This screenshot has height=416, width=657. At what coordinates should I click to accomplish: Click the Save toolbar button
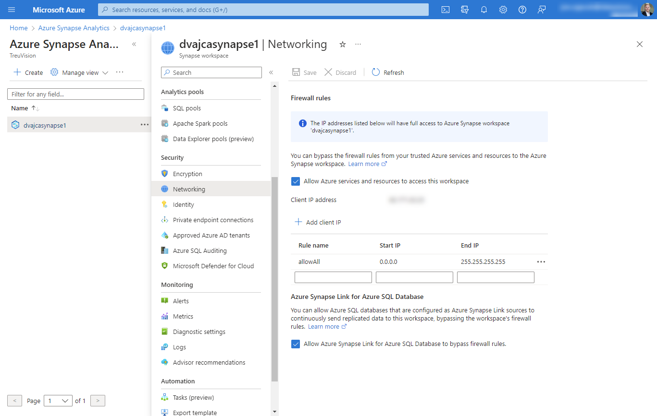tap(304, 72)
